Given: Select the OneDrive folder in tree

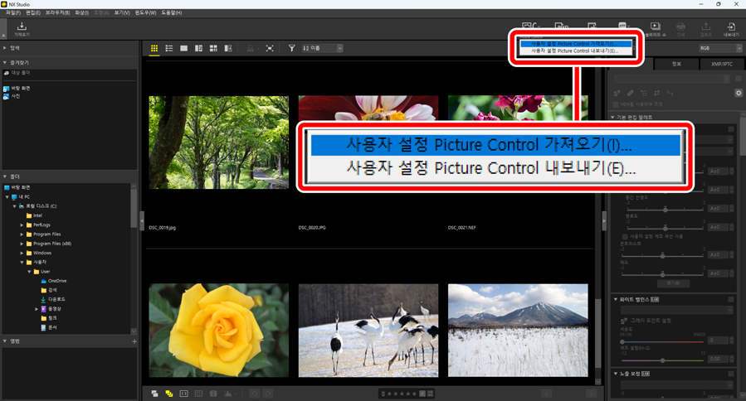Looking at the screenshot, I should point(55,281).
